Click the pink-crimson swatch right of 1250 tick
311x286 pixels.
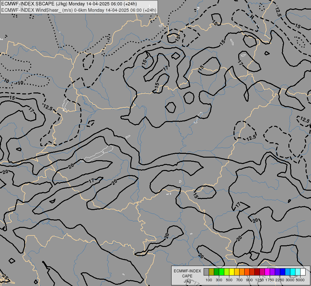point(262,272)
